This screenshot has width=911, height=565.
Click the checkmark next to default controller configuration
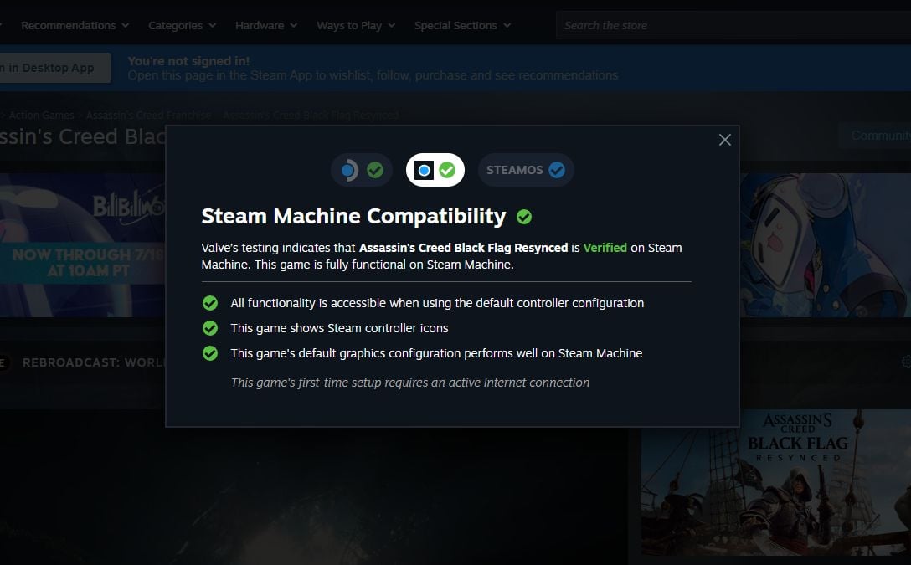[209, 303]
